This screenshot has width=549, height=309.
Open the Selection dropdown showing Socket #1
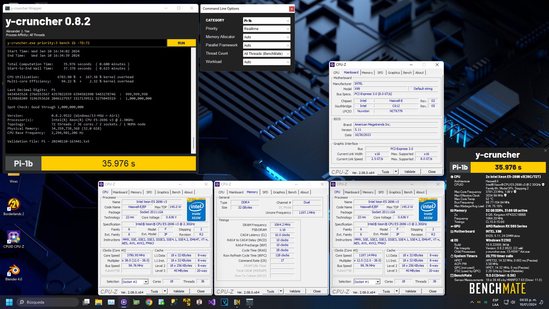pos(367,282)
